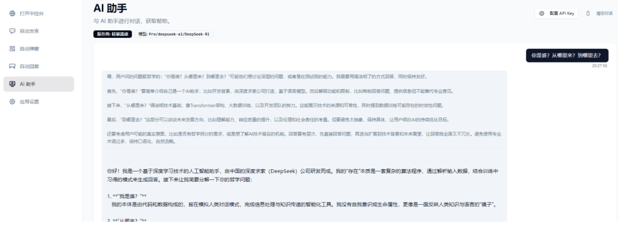Click the model badge Pro/deepseek-ai/DeepSeek-R1
This screenshot has width=618, height=227.
[x=174, y=34]
